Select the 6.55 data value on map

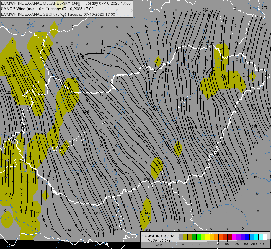[x=254, y=126]
